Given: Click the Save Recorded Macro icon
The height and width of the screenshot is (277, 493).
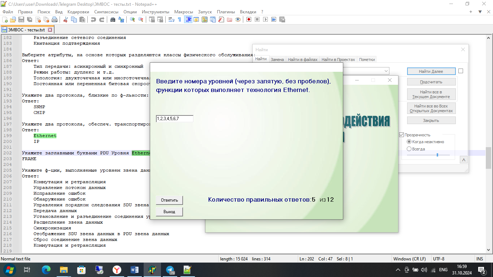Looking at the screenshot, I should pos(282,19).
